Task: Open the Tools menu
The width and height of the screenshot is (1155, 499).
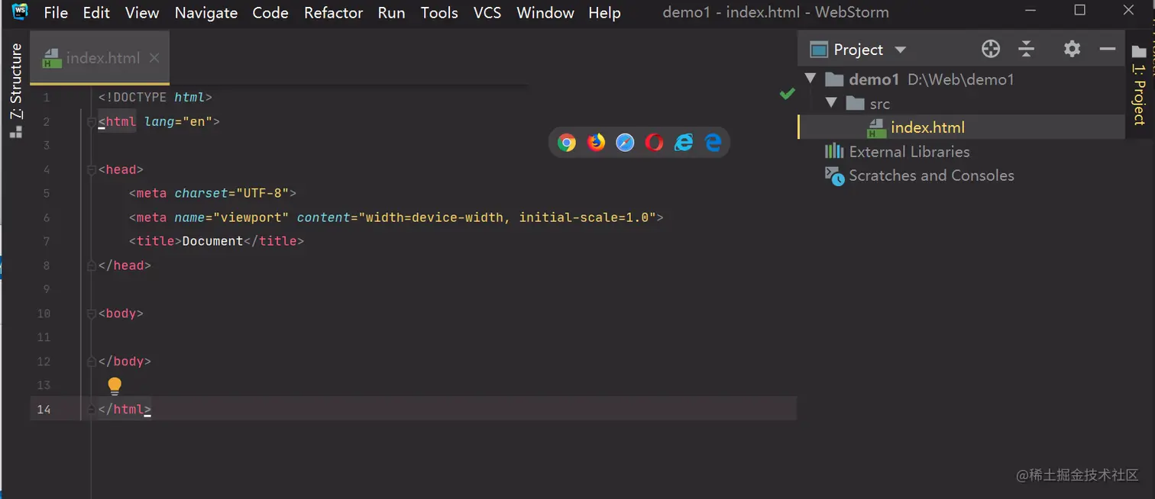Action: point(439,13)
